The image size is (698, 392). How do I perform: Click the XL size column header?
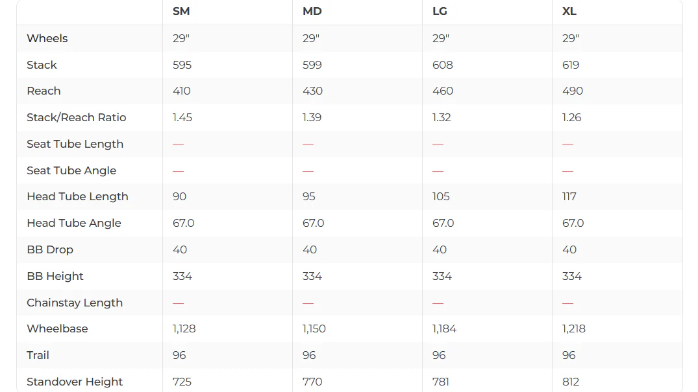coord(569,11)
